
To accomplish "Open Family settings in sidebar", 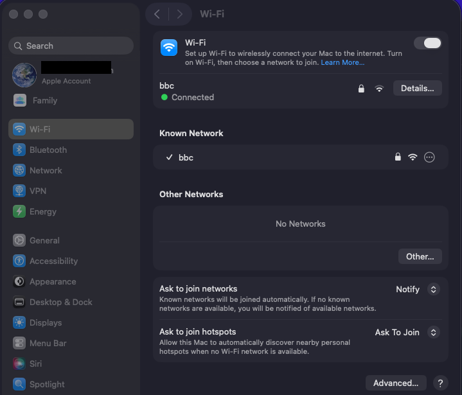I will [x=71, y=100].
